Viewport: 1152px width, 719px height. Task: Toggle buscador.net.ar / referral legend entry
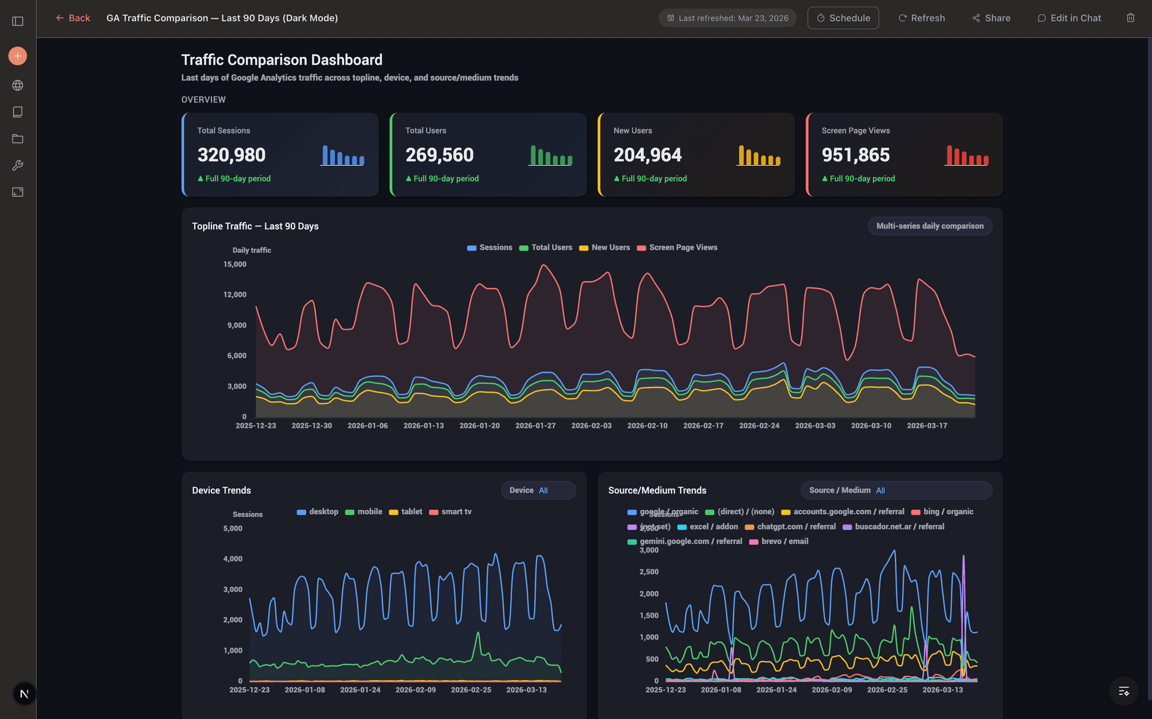(x=893, y=527)
